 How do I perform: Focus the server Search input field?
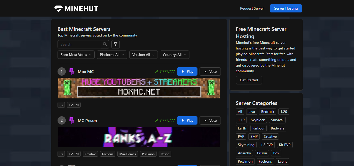click(79, 44)
